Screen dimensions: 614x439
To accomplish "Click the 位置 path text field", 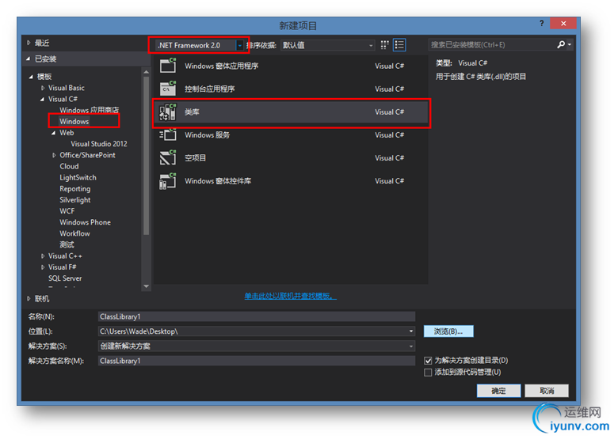I will 253,331.
